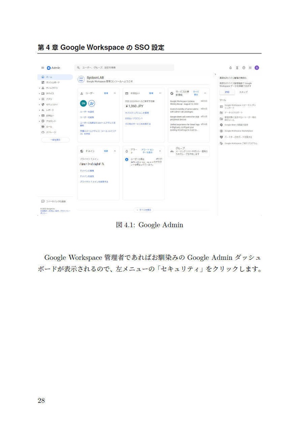The width and height of the screenshot is (299, 421).
Task: Click the partner support heart icon
Action: click(221, 137)
